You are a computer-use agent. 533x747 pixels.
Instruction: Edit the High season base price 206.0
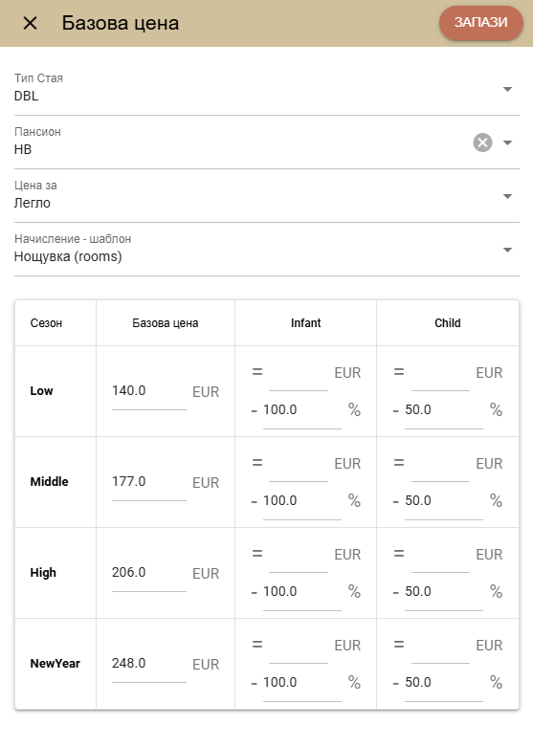pos(148,573)
